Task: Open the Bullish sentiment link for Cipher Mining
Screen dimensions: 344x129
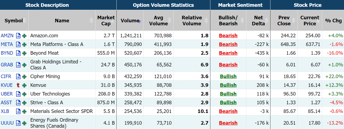Action: 228,76
